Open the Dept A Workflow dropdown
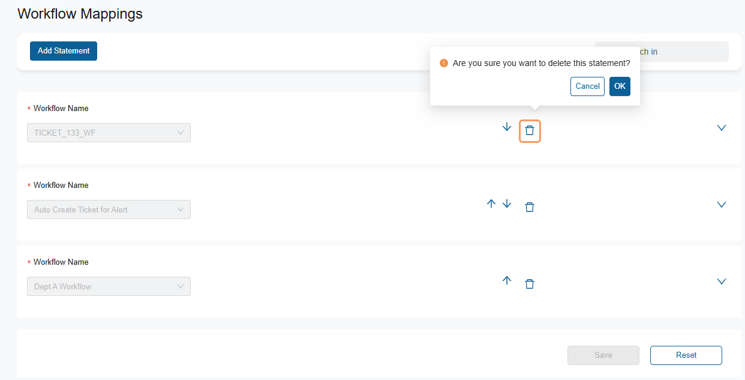Image resolution: width=745 pixels, height=380 pixels. [109, 286]
